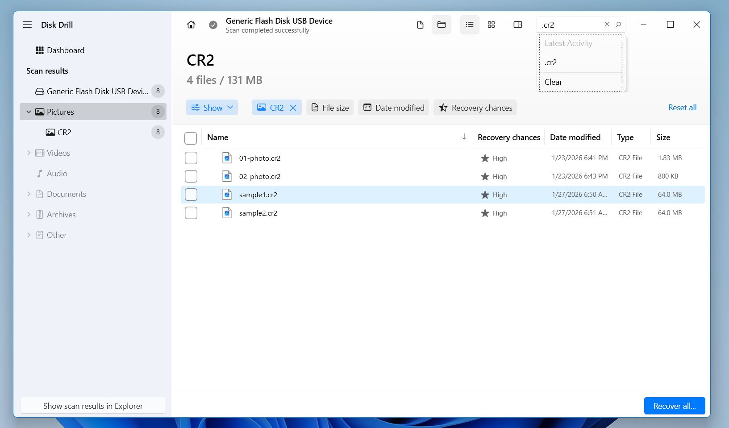Remove the CR2 filter chip

[293, 108]
